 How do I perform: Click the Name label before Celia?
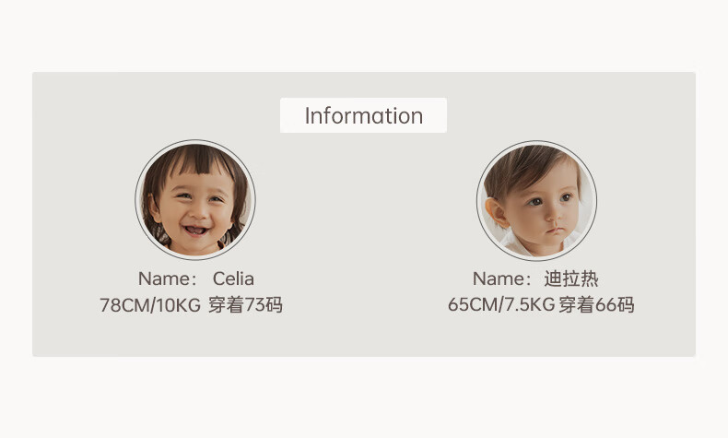click(x=167, y=278)
